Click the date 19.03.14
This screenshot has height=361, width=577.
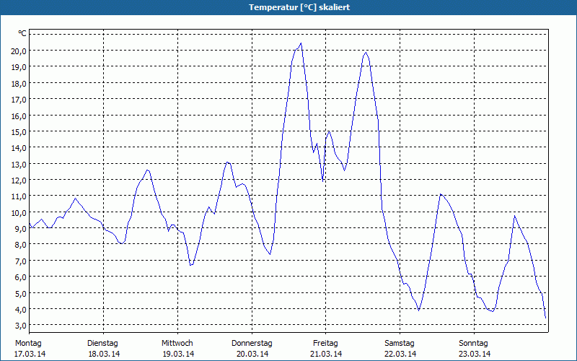click(x=178, y=354)
